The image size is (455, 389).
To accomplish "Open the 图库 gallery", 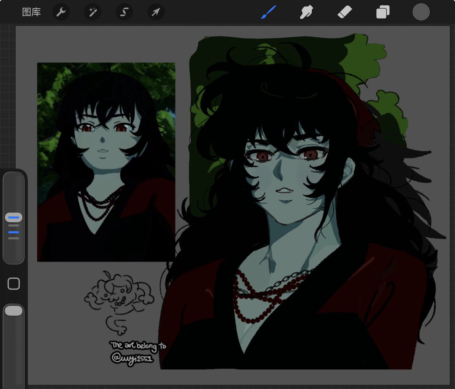I will pos(31,12).
